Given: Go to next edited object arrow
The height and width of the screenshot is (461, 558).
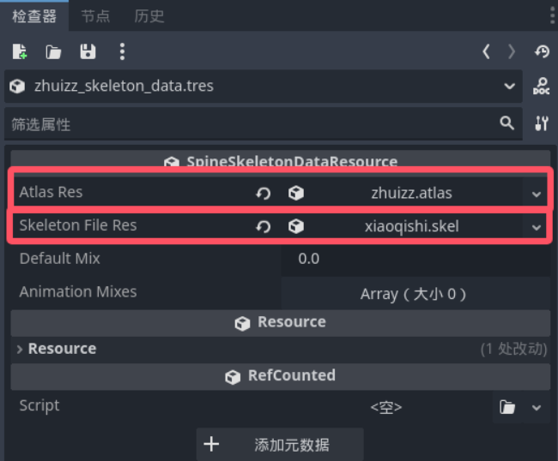Looking at the screenshot, I should [x=512, y=52].
